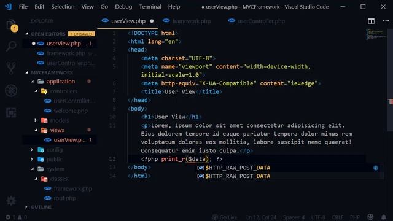Image resolution: width=393 pixels, height=221 pixels.
Task: Open framework.php in Open Editors list
Action: [60, 53]
